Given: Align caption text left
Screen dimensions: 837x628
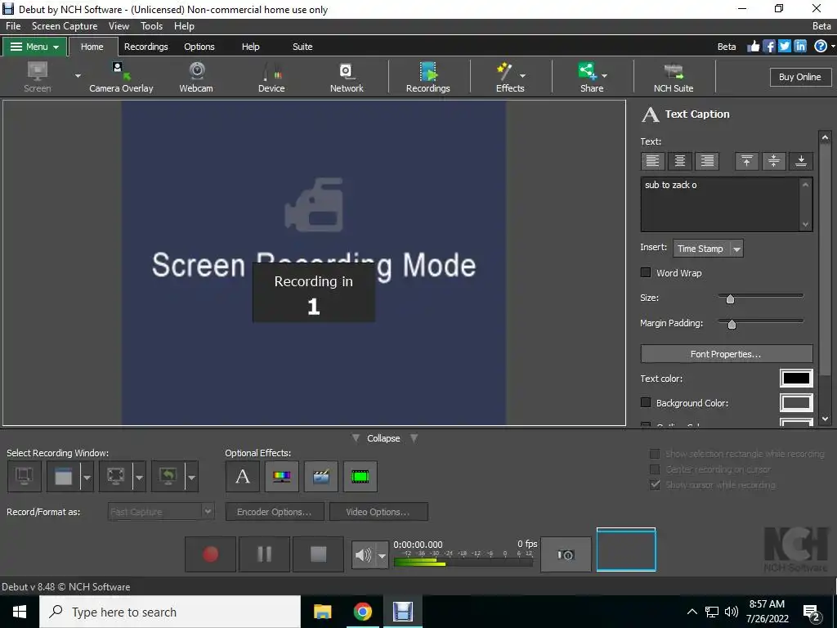Looking at the screenshot, I should coord(652,161).
